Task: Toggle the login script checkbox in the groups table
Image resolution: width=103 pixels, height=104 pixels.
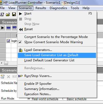Action: (x=8, y=41)
